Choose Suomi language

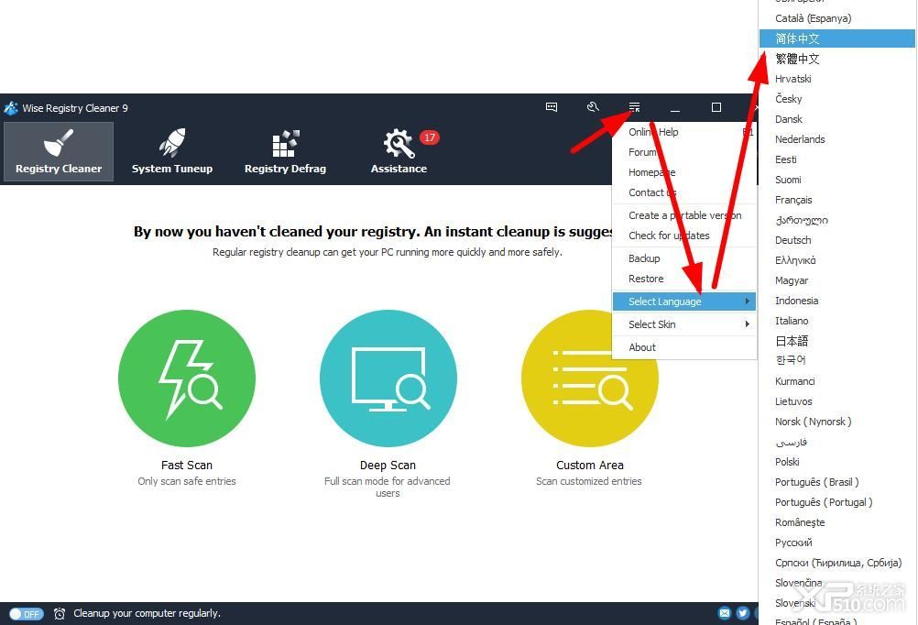coord(837,180)
